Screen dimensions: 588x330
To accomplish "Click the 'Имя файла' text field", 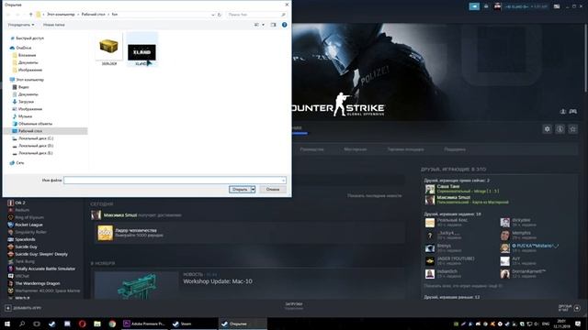I will tap(175, 181).
